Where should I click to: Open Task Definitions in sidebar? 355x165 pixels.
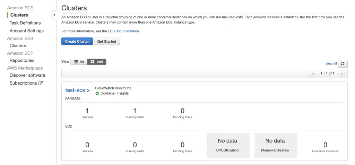click(x=25, y=23)
